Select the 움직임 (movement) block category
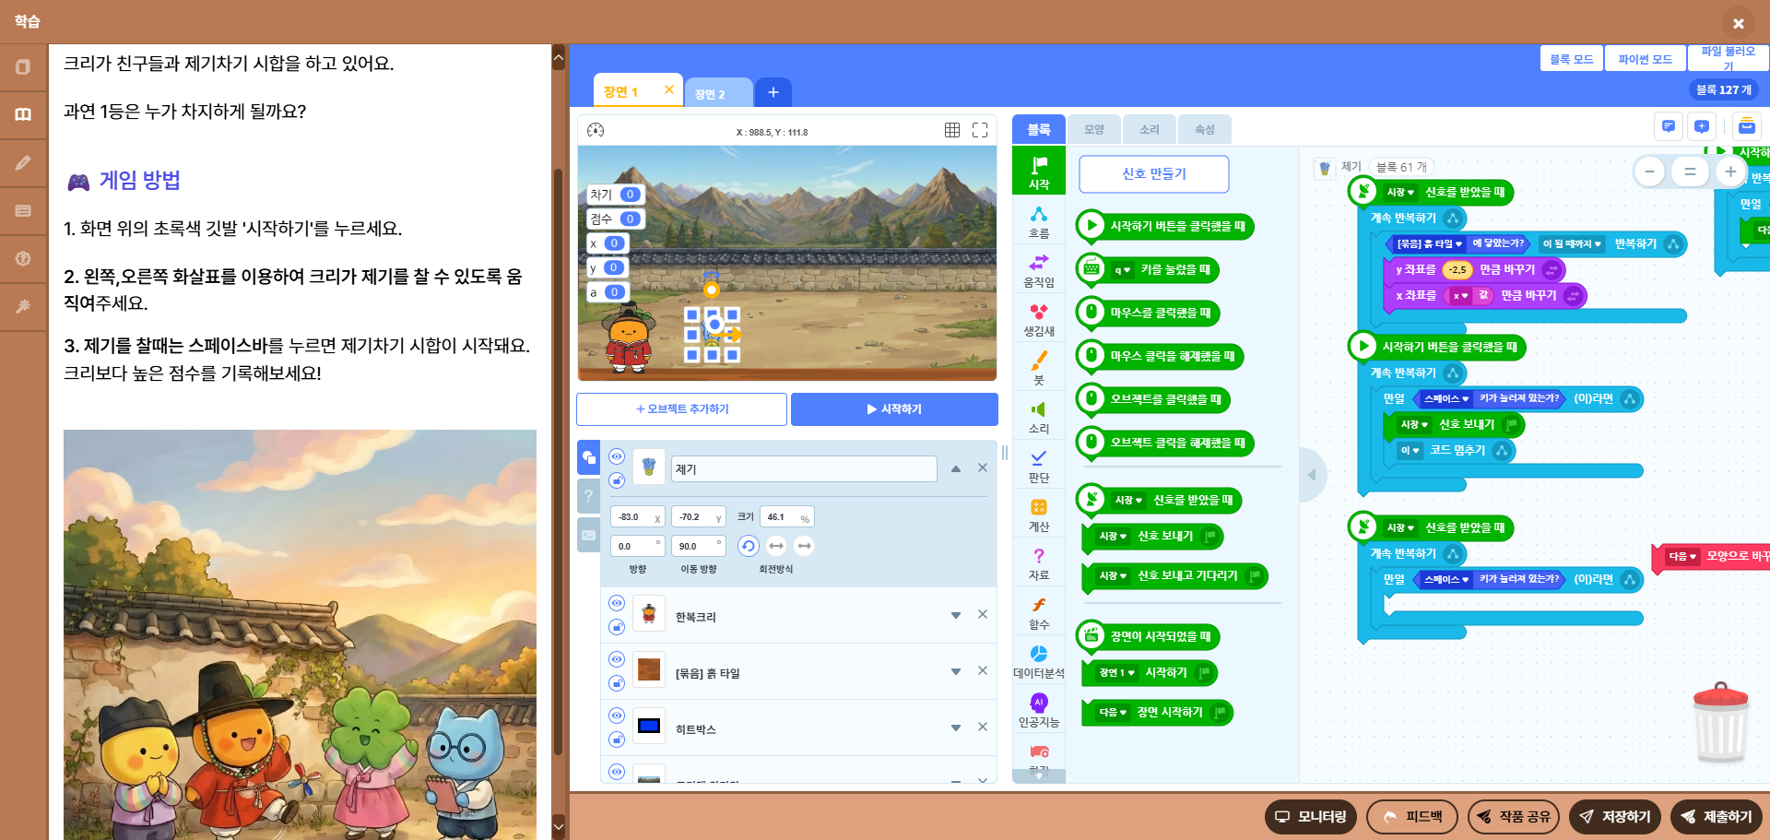The height and width of the screenshot is (840, 1770). pyautogui.click(x=1038, y=271)
